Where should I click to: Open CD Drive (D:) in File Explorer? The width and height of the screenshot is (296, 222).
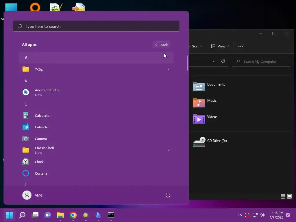[x=210, y=142]
